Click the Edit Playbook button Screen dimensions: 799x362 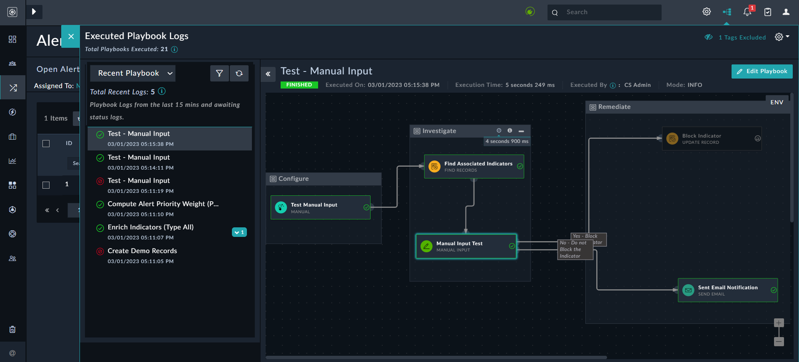click(762, 71)
